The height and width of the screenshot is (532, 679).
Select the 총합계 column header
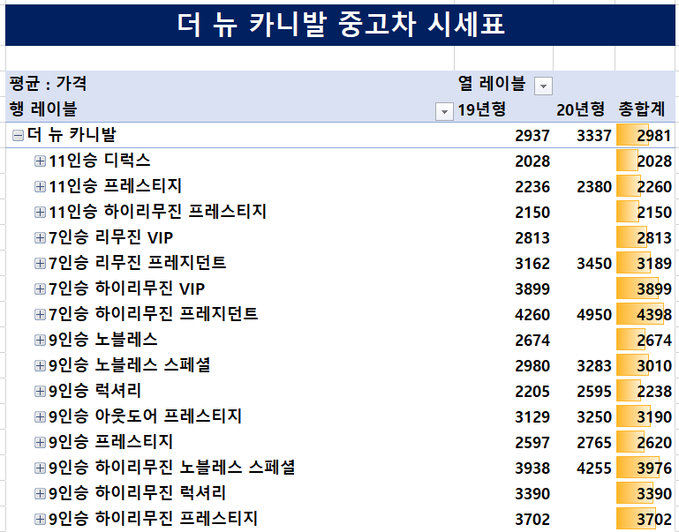[x=642, y=109]
